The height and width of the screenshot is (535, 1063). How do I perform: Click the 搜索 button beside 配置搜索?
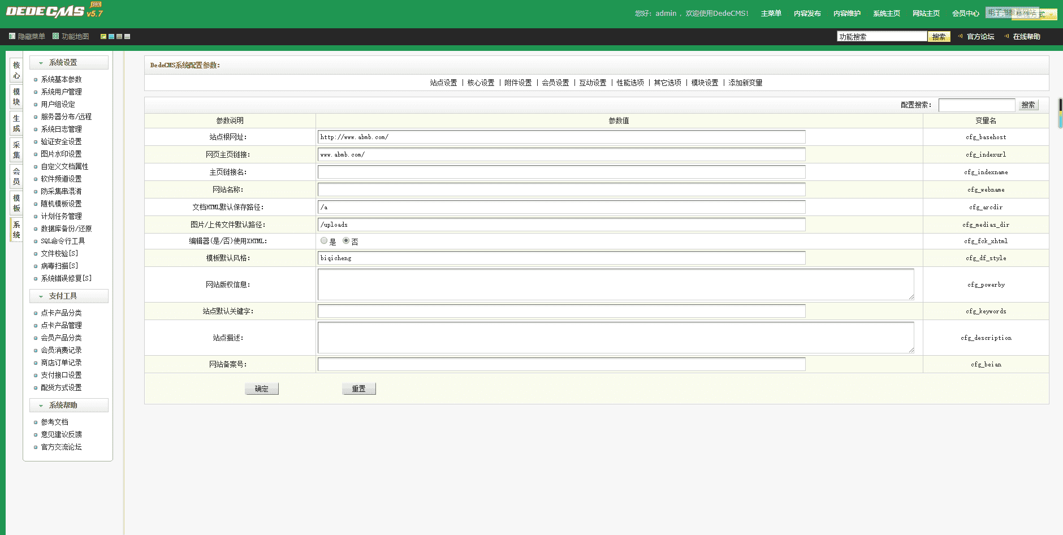click(1029, 105)
